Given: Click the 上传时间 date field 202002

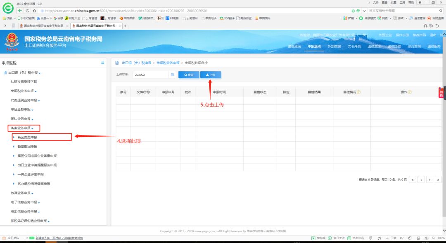Looking at the screenshot, I should point(151,75).
